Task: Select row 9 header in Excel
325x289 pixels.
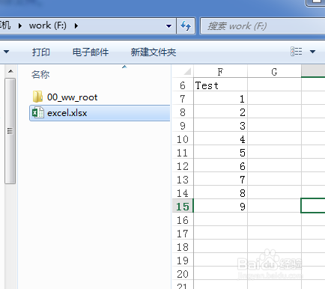Action: click(x=183, y=126)
